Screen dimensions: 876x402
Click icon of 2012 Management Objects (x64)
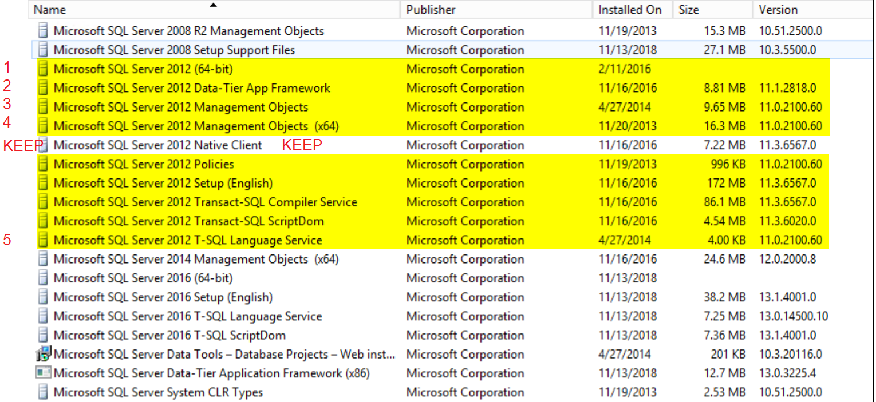tap(42, 126)
